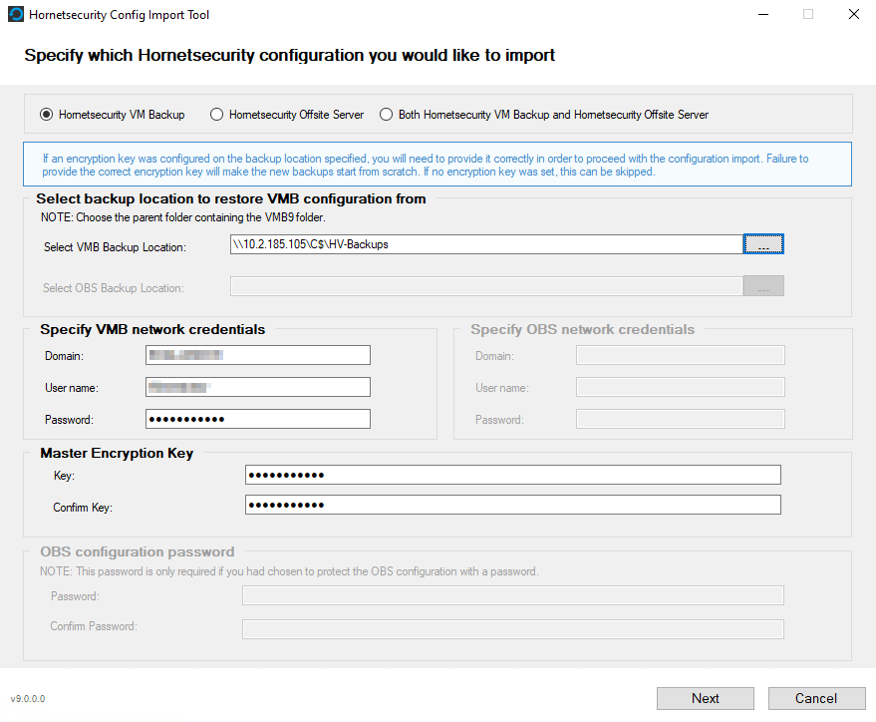Click the OBS network credentials Domain field

coord(681,355)
